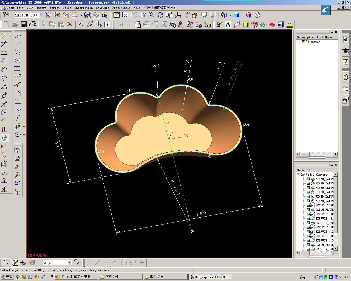Click the question mark Help icon on right bar
The width and height of the screenshot is (351, 281).
tap(345, 62)
